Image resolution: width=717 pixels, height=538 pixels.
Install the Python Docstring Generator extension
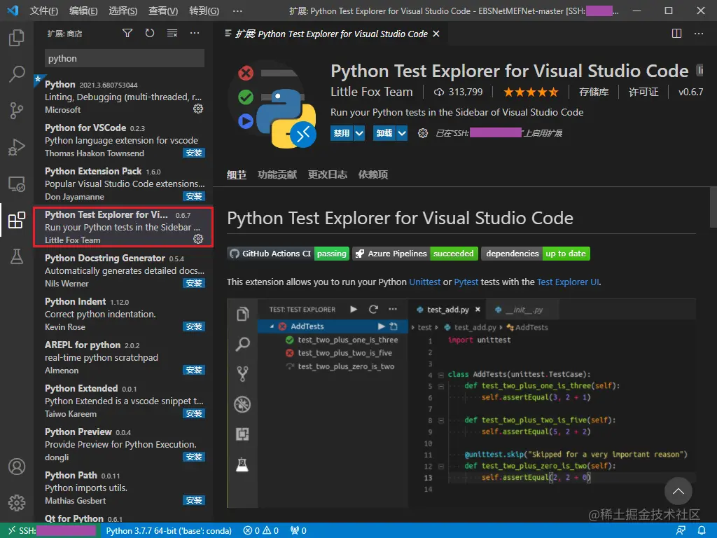tap(193, 283)
